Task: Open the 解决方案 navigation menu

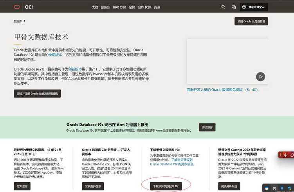Action: (119, 7)
